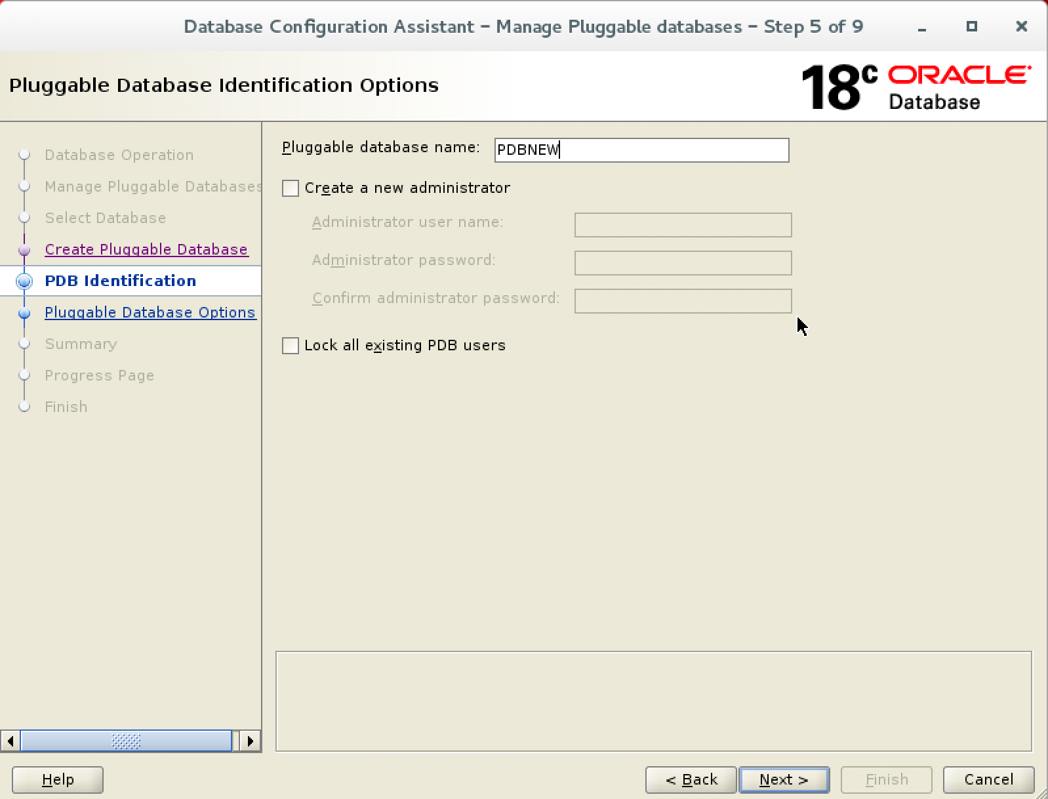The image size is (1048, 799).
Task: Click the PDB Identification step bullet
Action: pyautogui.click(x=24, y=281)
